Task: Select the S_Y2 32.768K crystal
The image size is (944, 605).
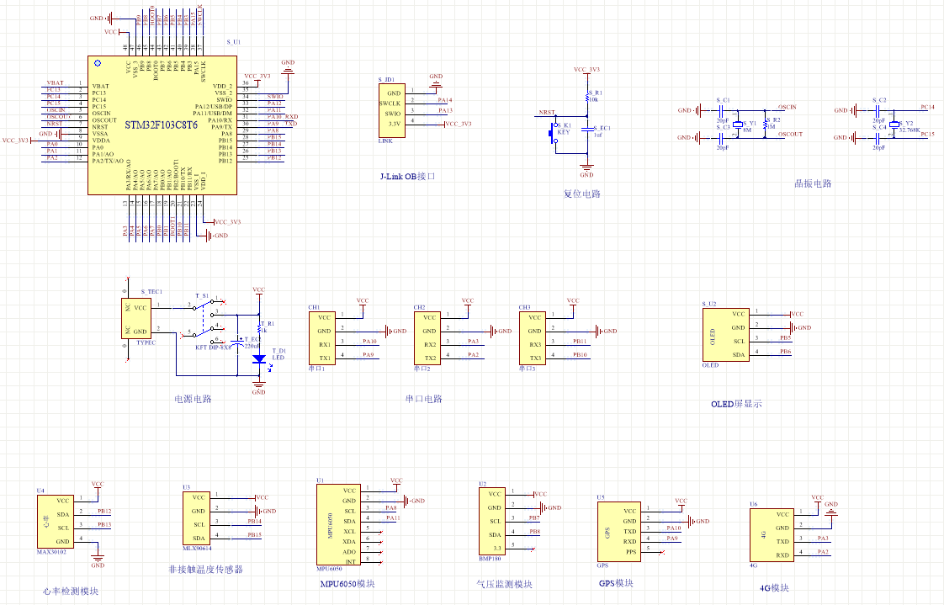Action: tap(894, 124)
